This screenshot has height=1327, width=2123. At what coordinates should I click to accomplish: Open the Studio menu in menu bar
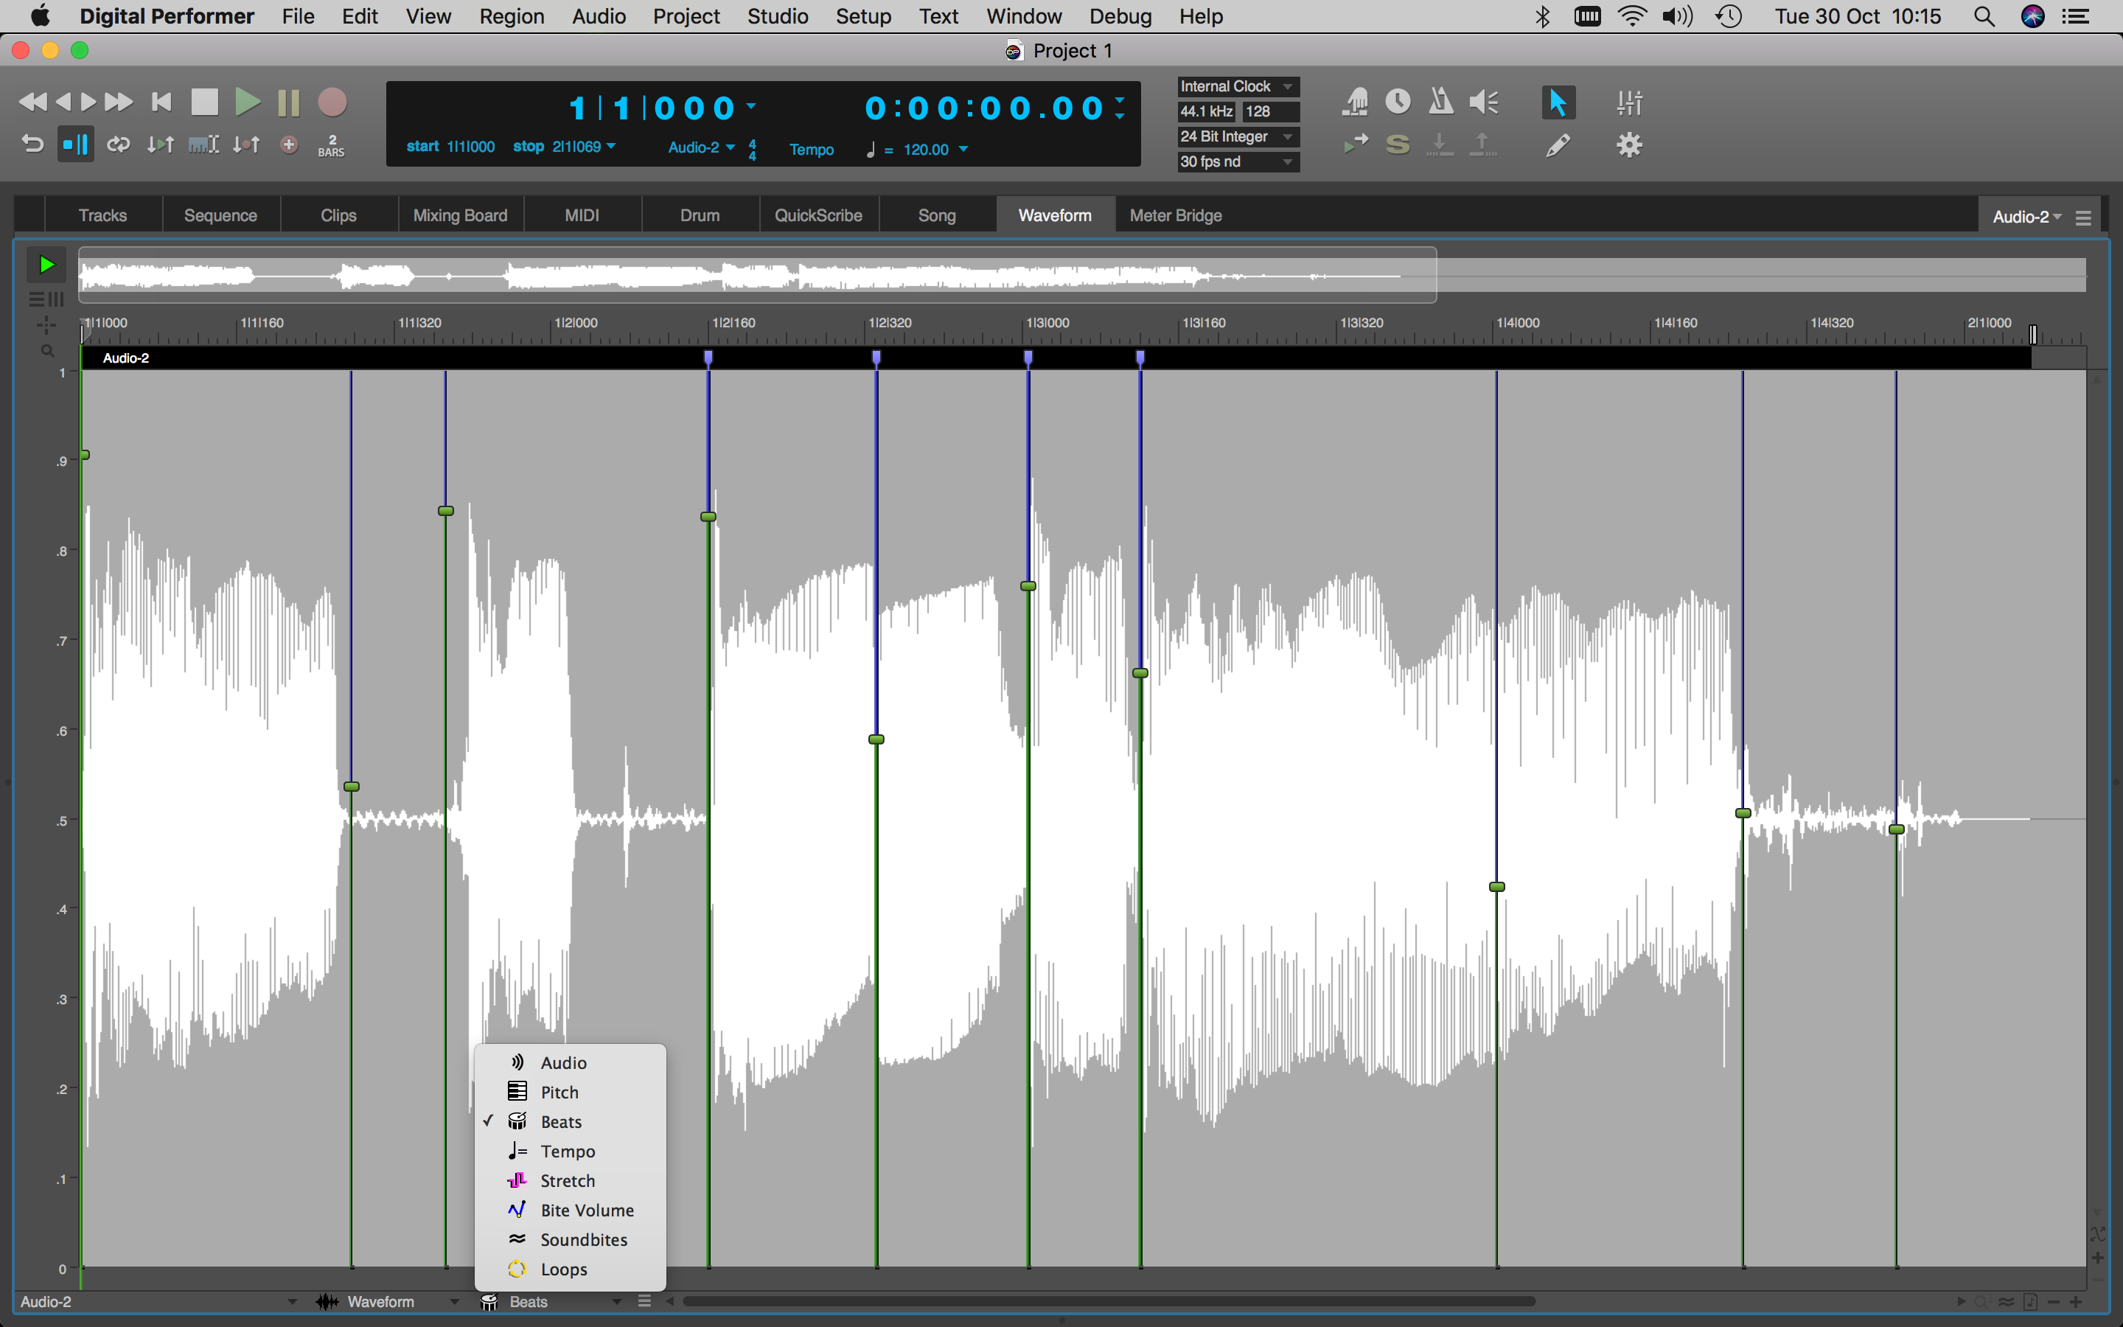(x=777, y=17)
